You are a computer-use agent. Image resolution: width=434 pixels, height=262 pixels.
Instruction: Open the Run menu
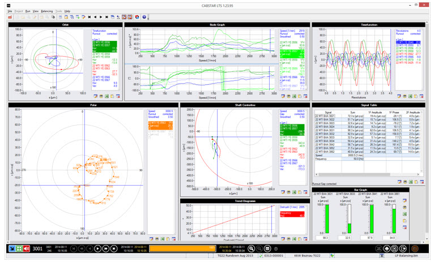click(28, 11)
